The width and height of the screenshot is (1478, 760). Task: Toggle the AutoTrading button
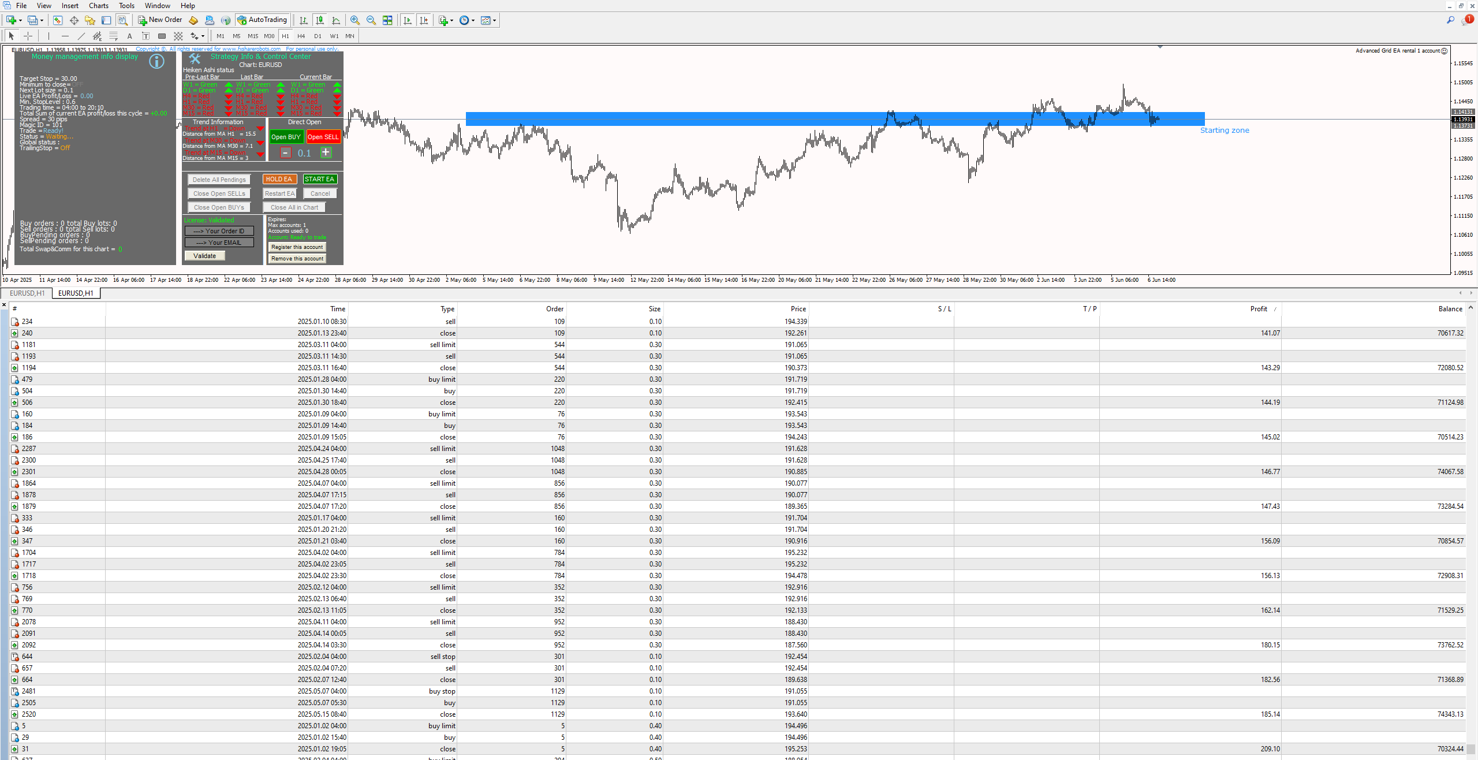point(262,20)
